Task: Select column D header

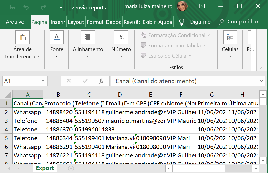Action: coord(120,95)
